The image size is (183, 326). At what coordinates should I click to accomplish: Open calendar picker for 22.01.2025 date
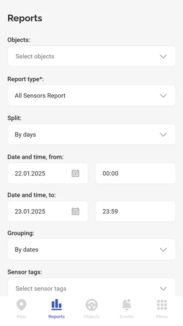(75, 173)
